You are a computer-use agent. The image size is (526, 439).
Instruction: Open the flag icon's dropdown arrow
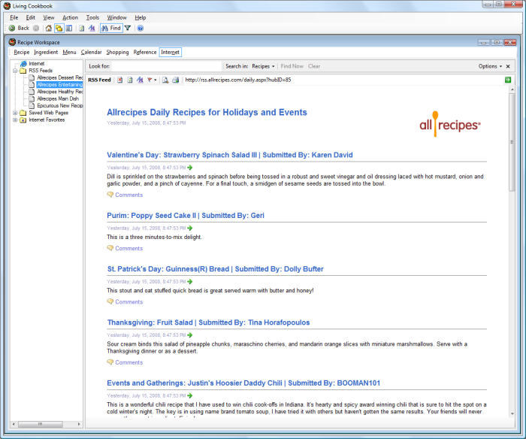coord(156,80)
